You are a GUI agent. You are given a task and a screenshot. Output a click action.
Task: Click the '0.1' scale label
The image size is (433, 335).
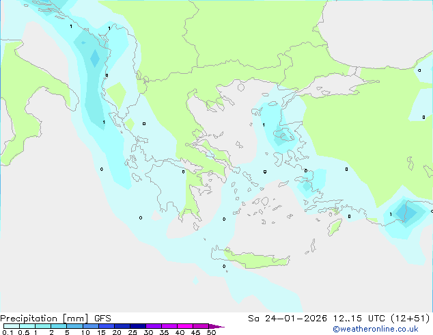[8, 332]
